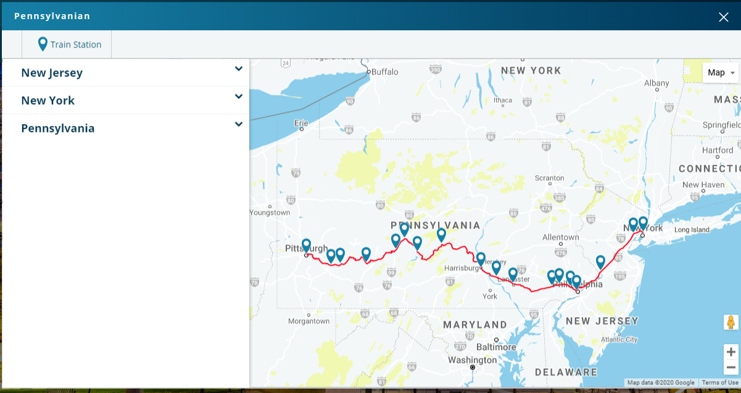Click the Lancaster station map pin
This screenshot has height=393, width=741.
pyautogui.click(x=513, y=274)
